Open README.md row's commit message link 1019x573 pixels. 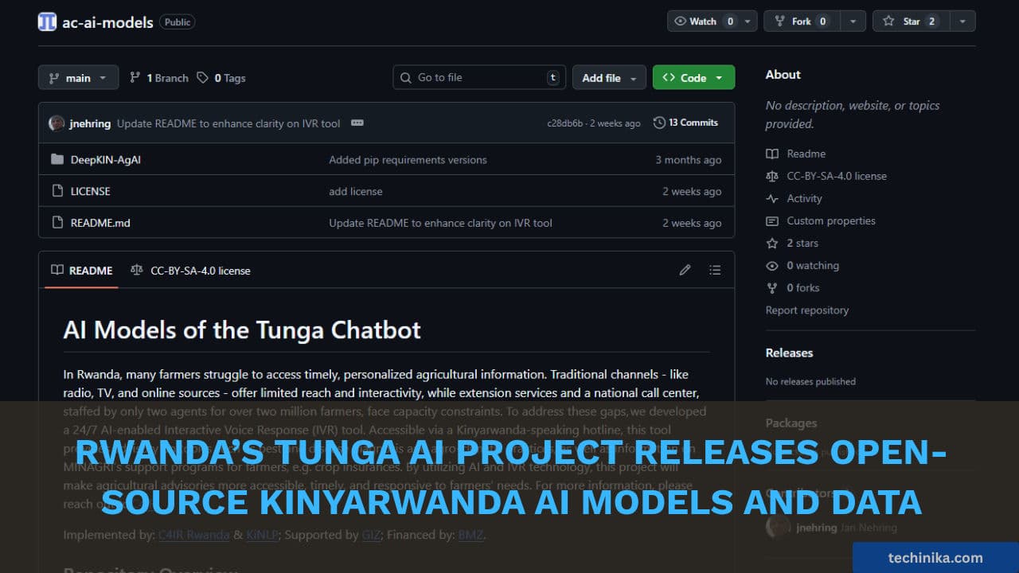pos(440,224)
